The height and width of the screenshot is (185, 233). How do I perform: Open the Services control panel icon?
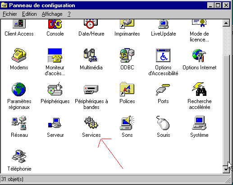click(91, 123)
